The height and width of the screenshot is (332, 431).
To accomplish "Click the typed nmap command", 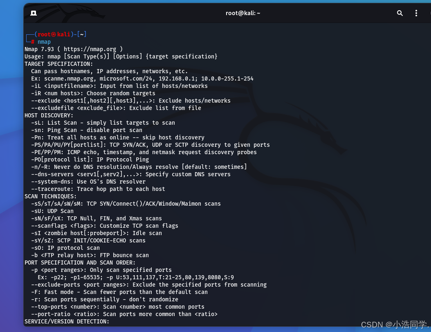I will [44, 42].
